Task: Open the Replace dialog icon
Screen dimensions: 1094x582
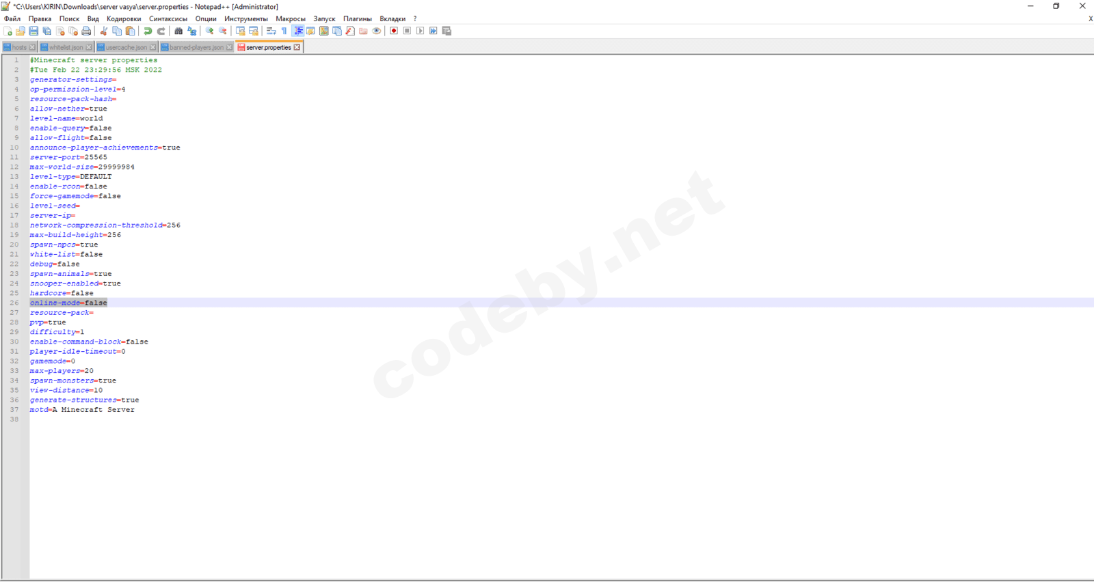Action: tap(192, 31)
